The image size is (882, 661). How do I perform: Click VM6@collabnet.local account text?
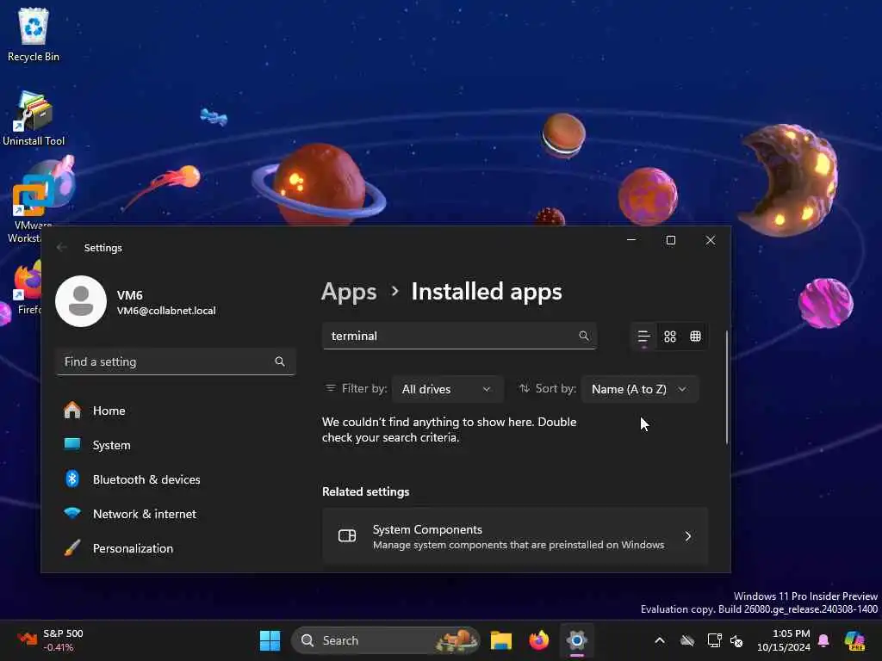tap(166, 311)
